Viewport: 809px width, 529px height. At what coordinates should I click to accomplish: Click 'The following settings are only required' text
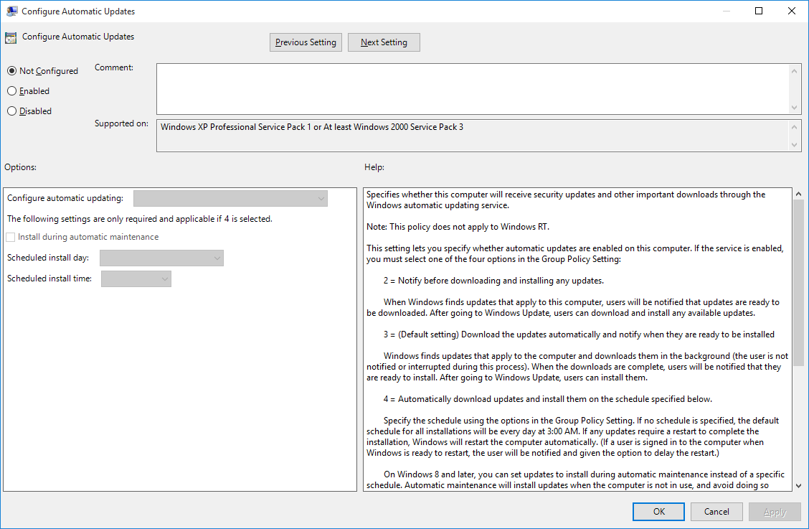(140, 219)
